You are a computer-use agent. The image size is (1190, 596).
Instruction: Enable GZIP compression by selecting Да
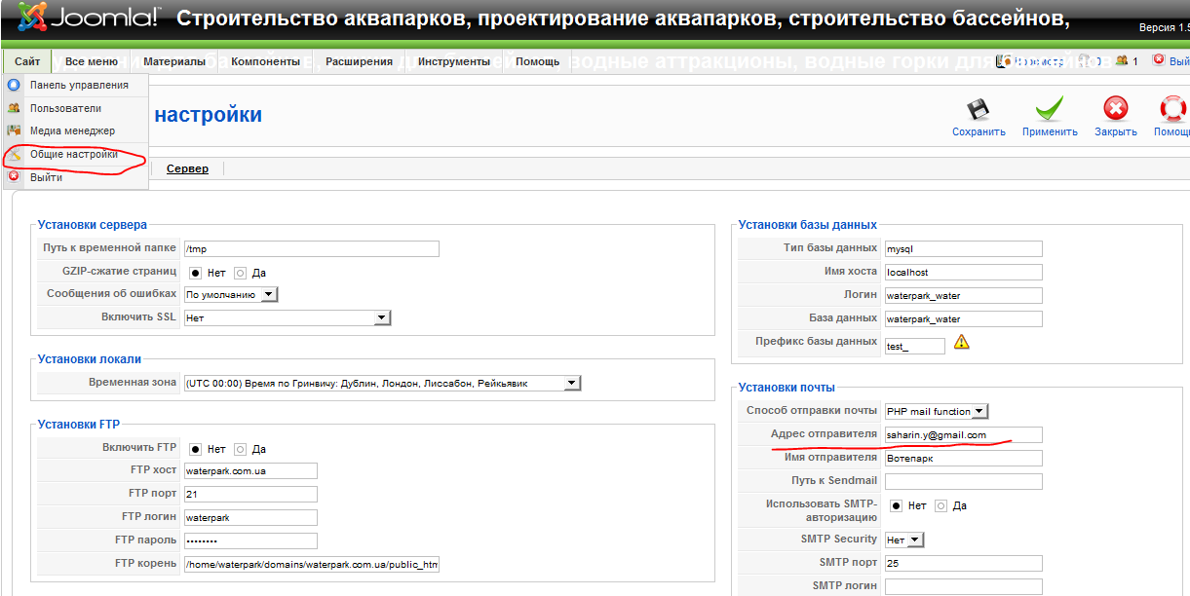pos(240,273)
